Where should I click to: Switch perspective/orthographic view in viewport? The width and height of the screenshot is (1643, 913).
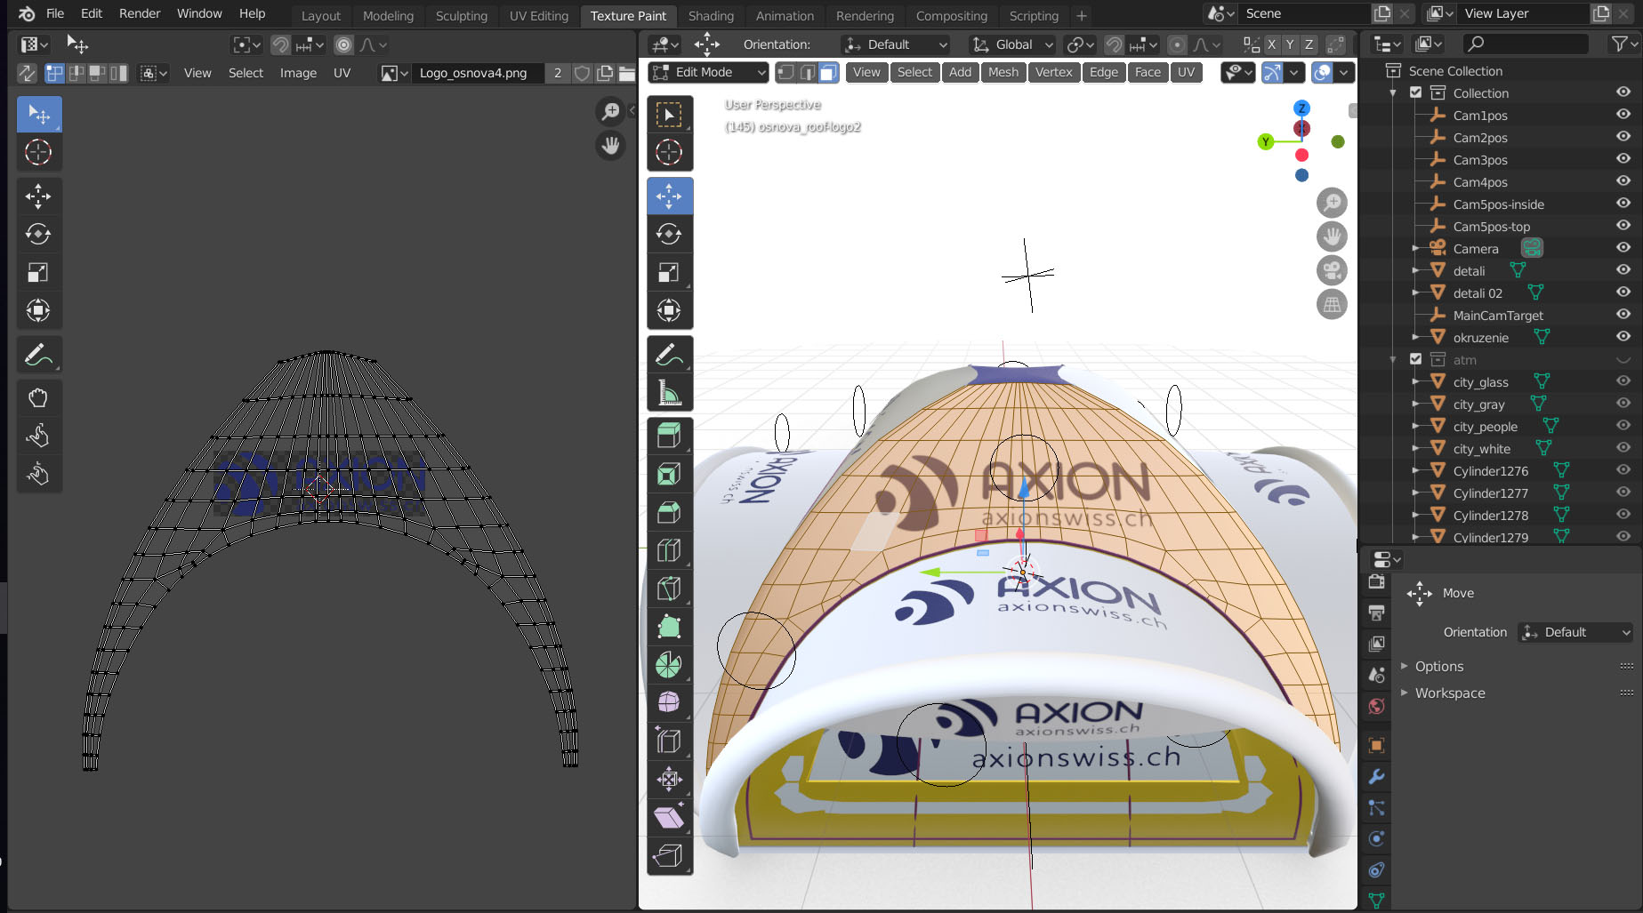1332,305
